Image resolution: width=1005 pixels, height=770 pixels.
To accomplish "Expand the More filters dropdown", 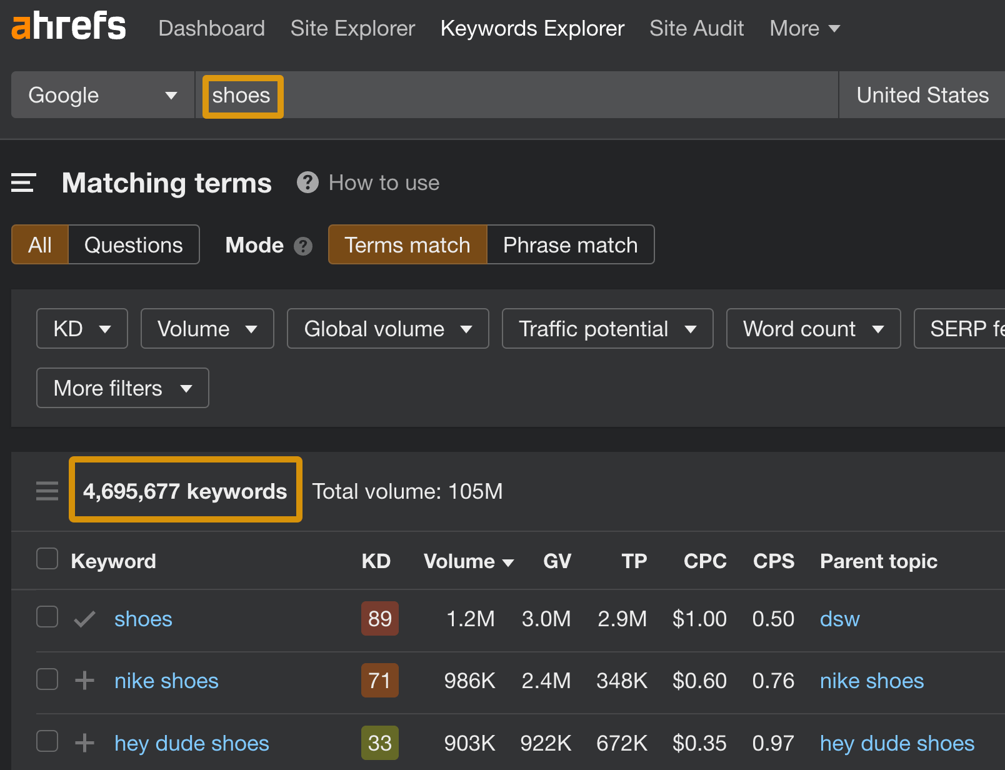I will [122, 387].
